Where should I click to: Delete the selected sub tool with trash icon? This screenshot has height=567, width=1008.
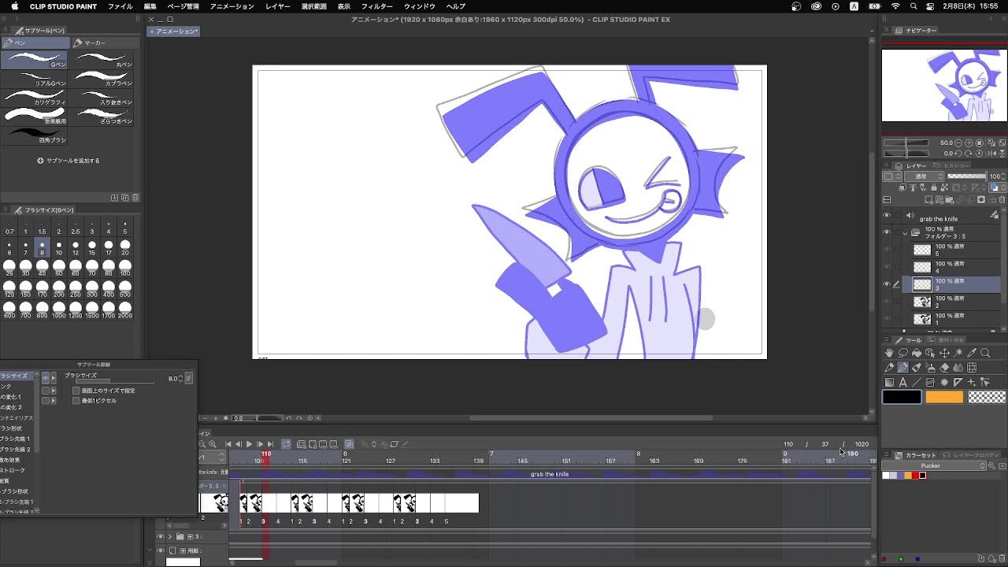pyautogui.click(x=135, y=198)
